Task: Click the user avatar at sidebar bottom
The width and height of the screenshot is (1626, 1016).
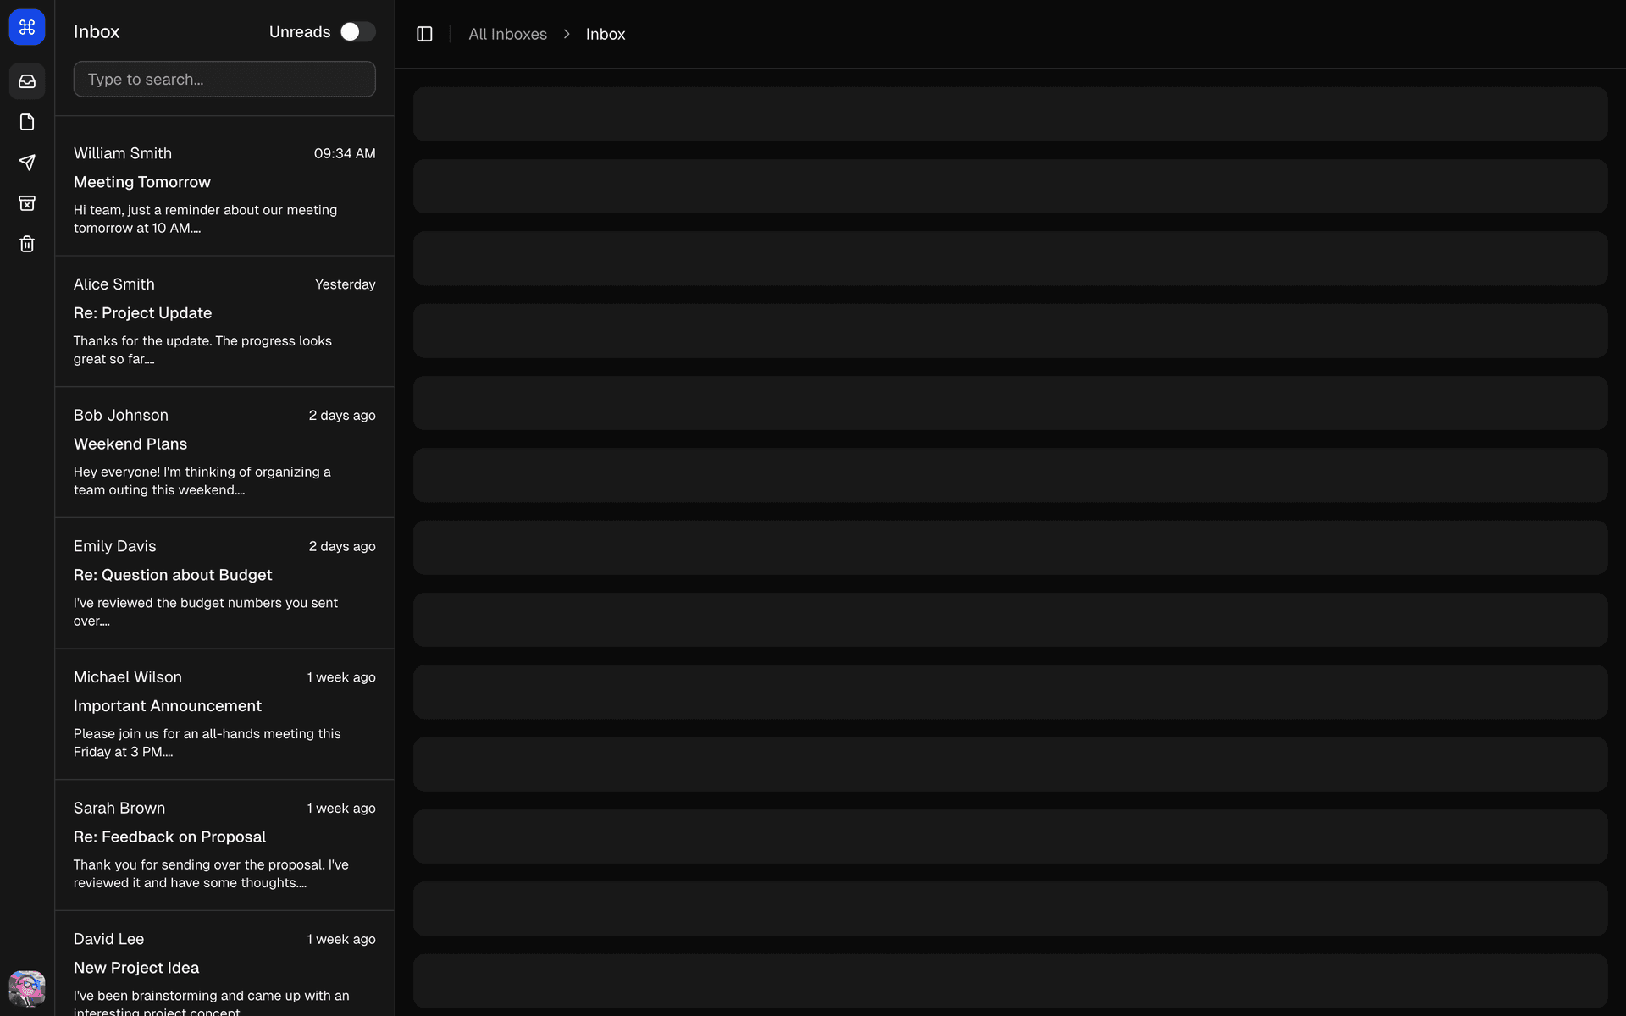Action: click(x=26, y=988)
